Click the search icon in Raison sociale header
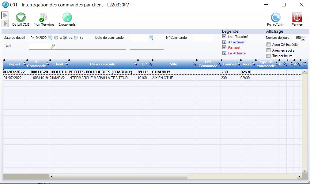 coord(135,64)
